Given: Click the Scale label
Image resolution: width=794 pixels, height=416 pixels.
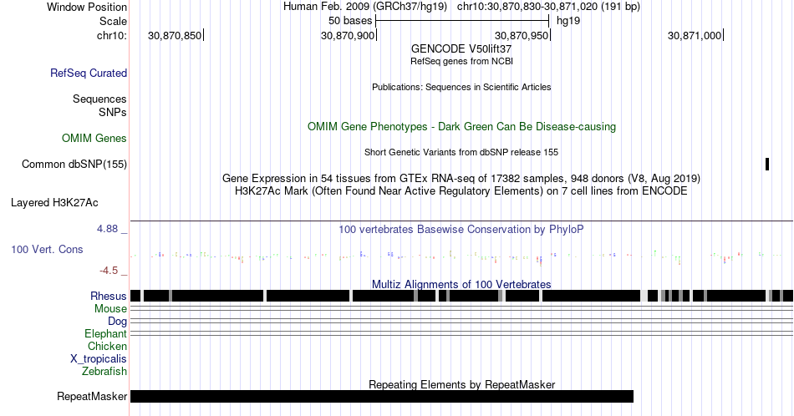Looking at the screenshot, I should (113, 21).
